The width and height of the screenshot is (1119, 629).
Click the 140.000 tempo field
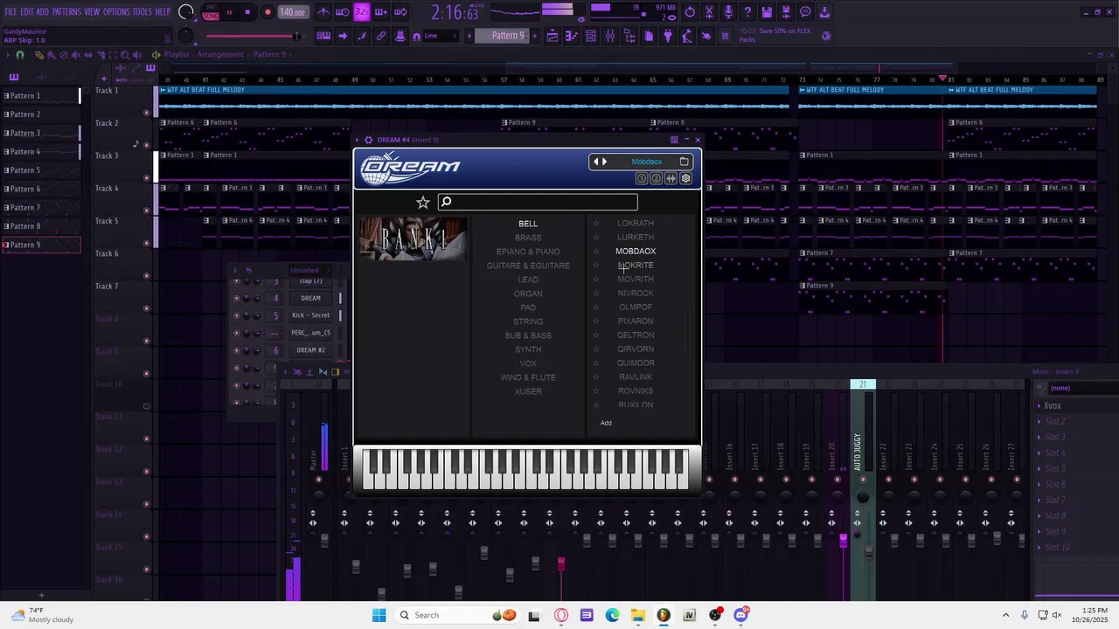coord(292,12)
